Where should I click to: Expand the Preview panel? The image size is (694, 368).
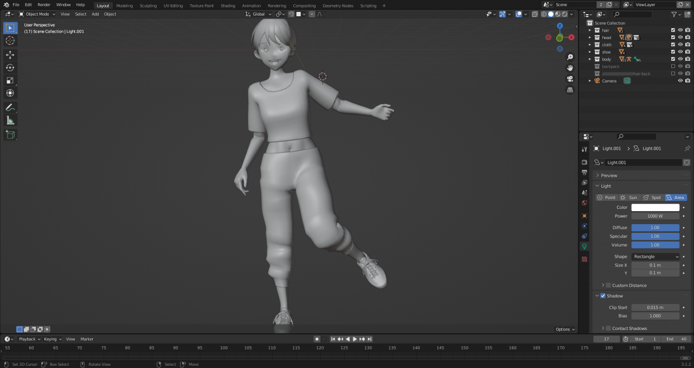pyautogui.click(x=609, y=175)
